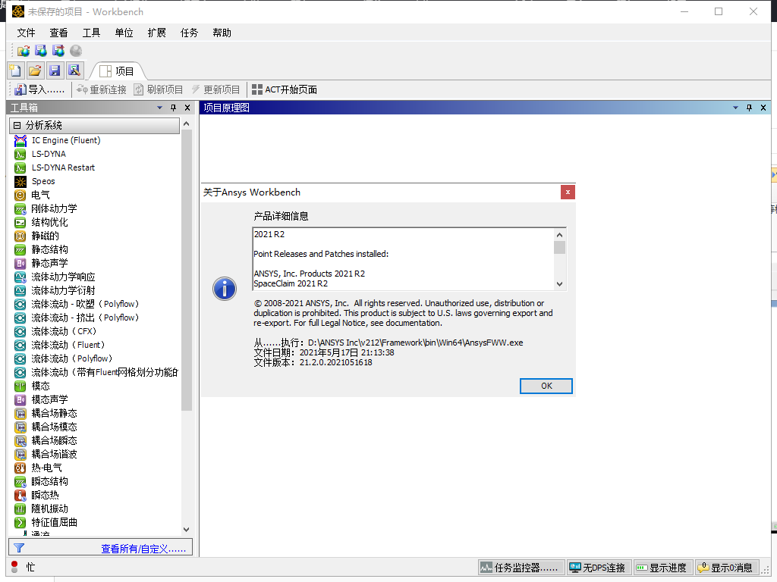The height and width of the screenshot is (582, 777).
Task: Close the 项目原理图 panel
Action: [x=763, y=108]
